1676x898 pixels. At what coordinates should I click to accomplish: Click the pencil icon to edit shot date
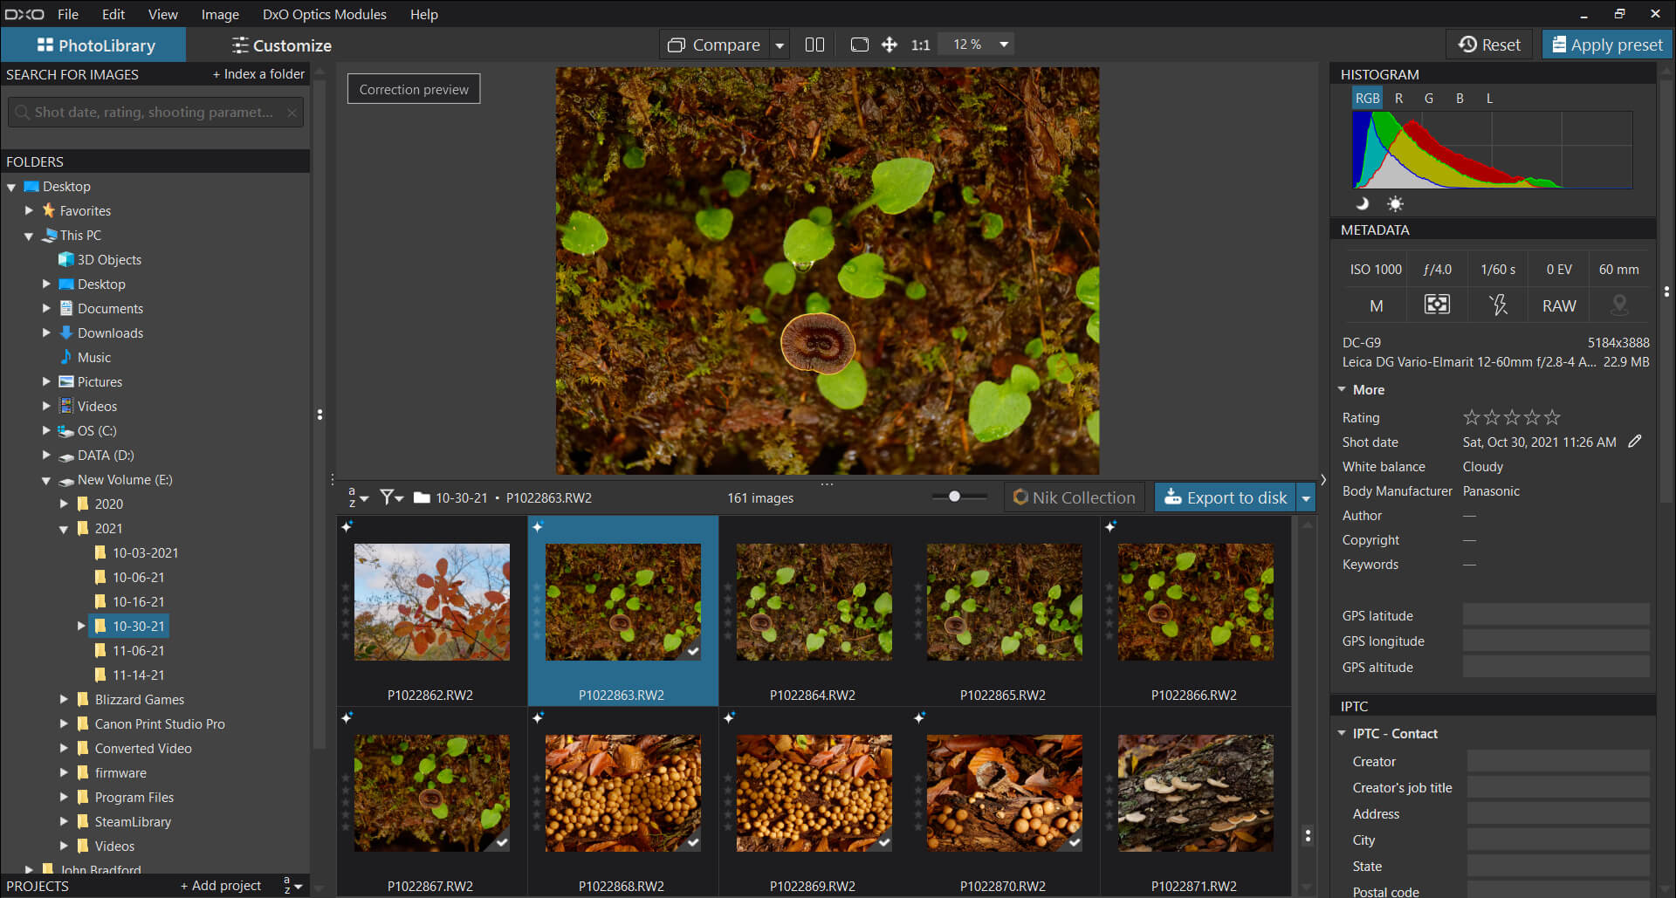(1634, 442)
